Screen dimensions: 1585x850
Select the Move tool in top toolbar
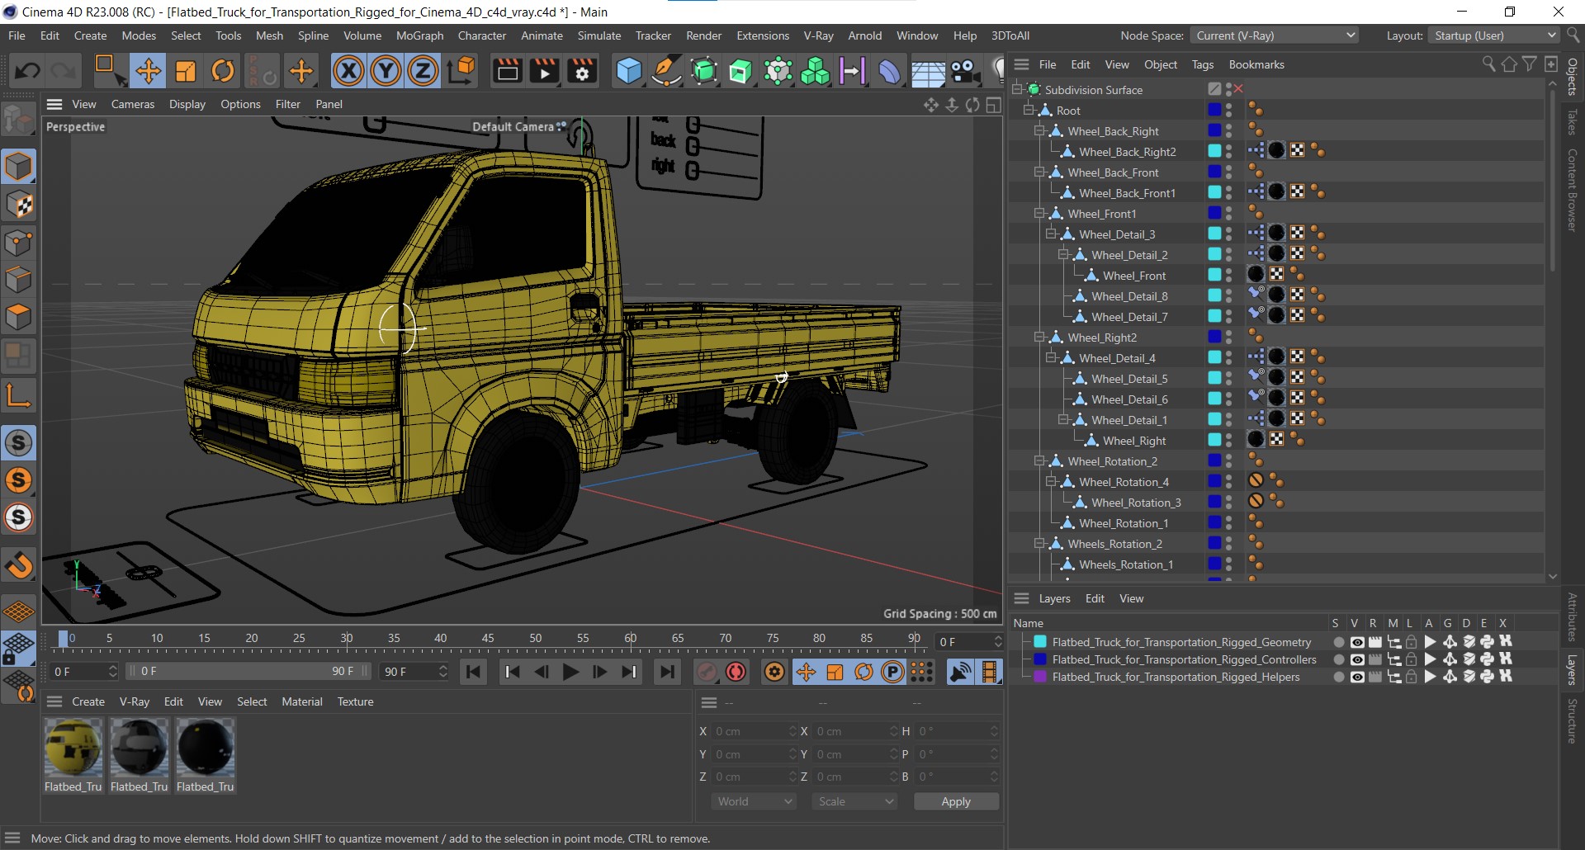point(149,71)
